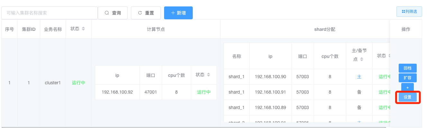
Task: Click the compute node cpu个数 header
Action: (x=176, y=75)
